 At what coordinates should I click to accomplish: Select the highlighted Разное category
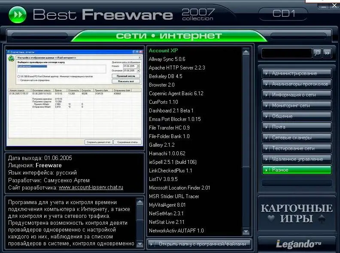(x=297, y=170)
